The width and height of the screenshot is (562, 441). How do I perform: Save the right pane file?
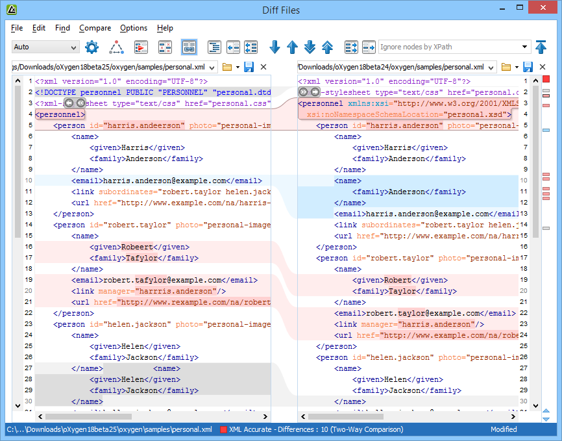click(x=527, y=66)
